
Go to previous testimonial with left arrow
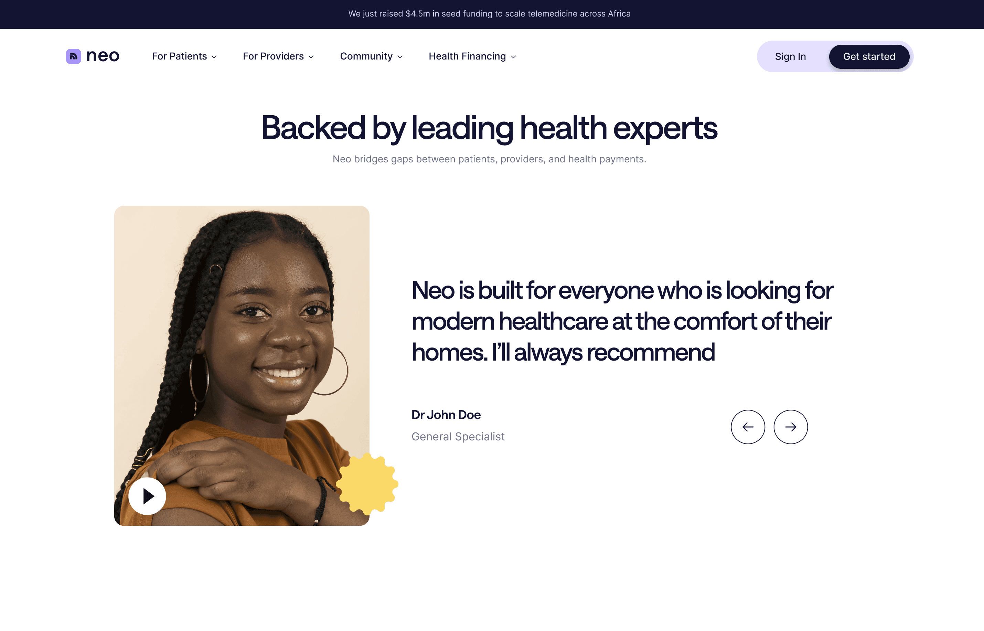748,427
